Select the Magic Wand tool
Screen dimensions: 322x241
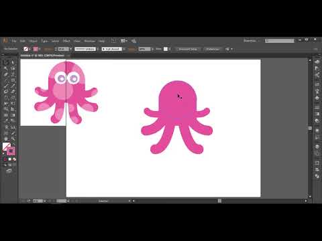pyautogui.click(x=6, y=68)
